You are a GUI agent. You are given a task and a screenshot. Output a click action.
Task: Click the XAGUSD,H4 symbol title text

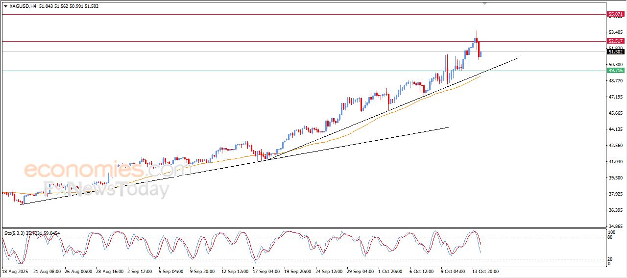point(23,6)
